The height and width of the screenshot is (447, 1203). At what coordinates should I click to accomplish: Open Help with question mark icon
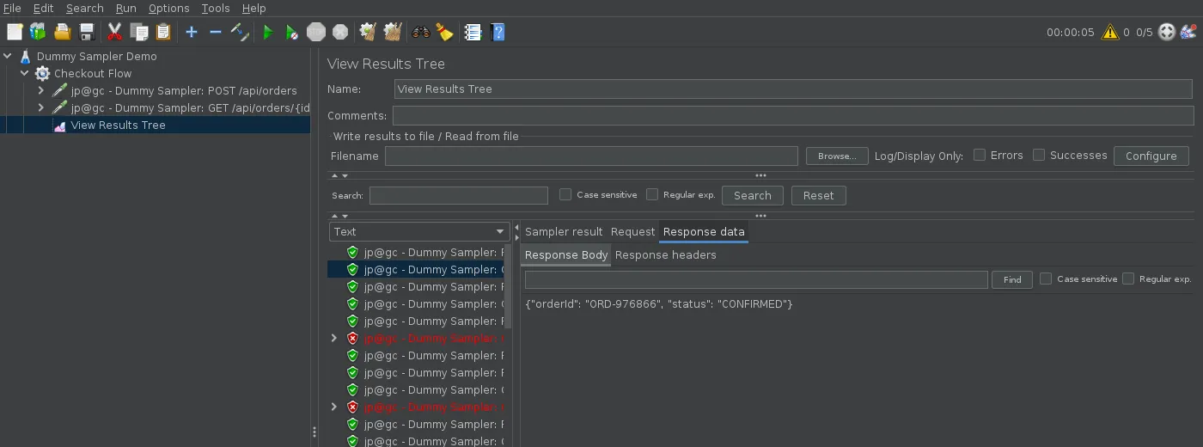498,32
